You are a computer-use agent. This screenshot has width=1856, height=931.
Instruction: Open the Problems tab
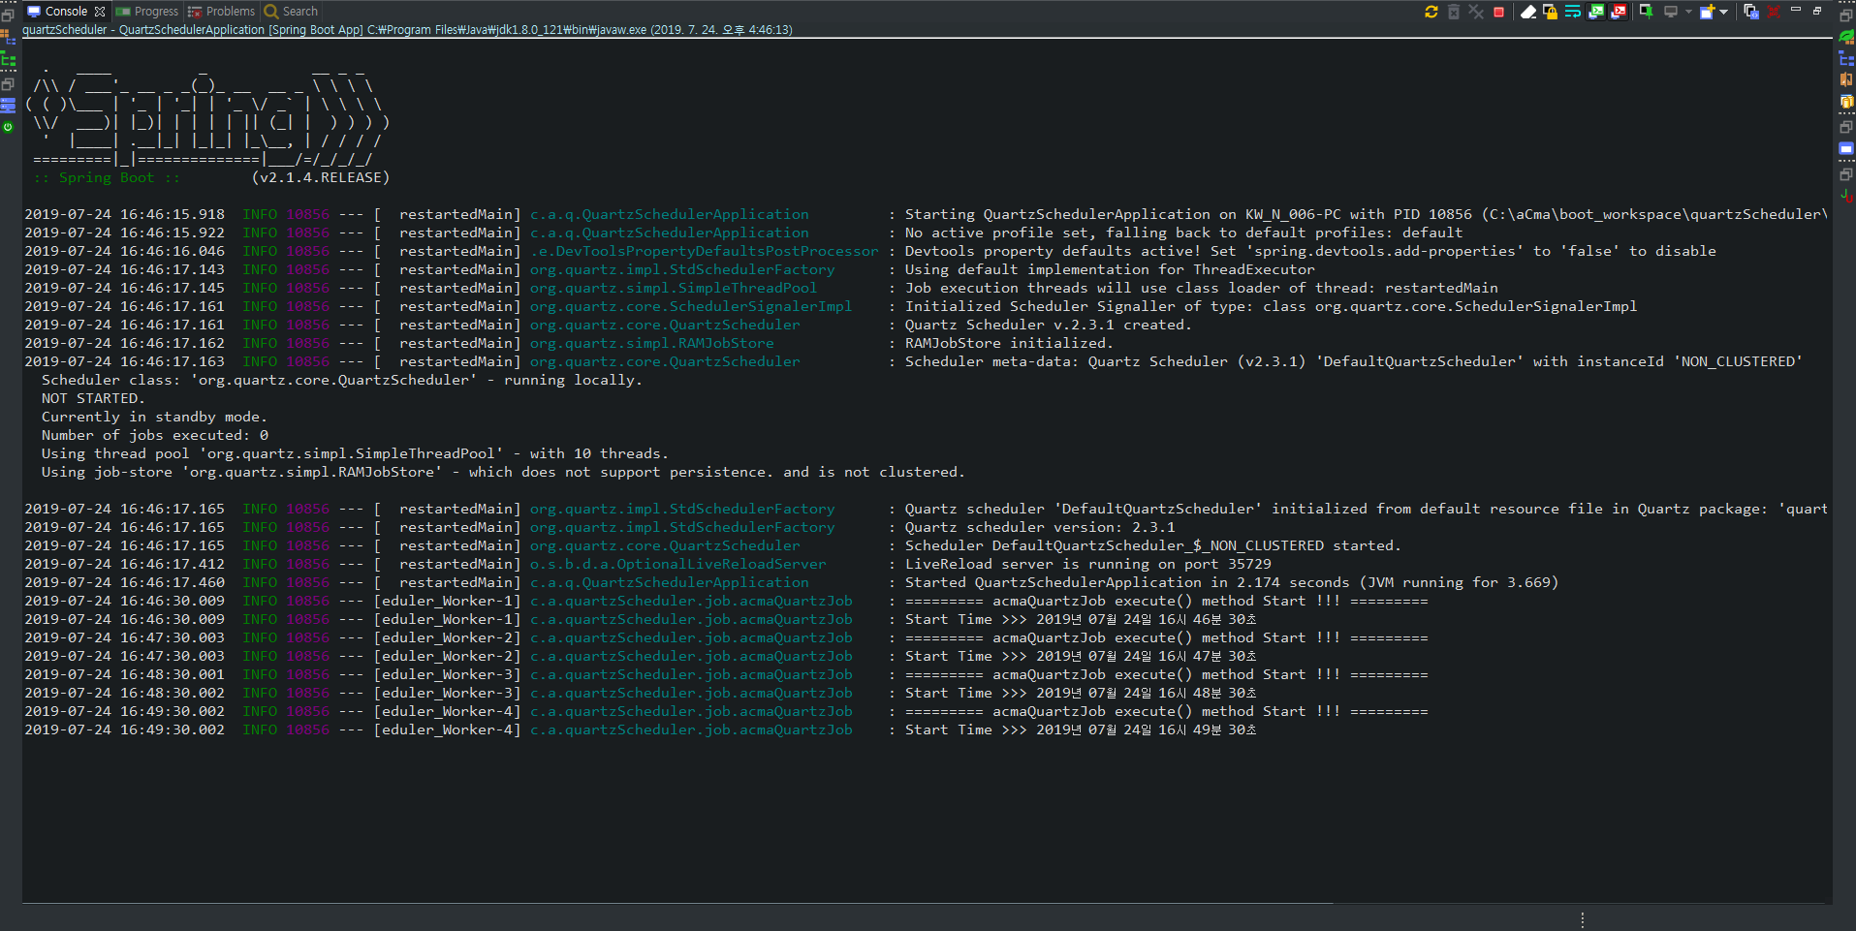(x=221, y=12)
